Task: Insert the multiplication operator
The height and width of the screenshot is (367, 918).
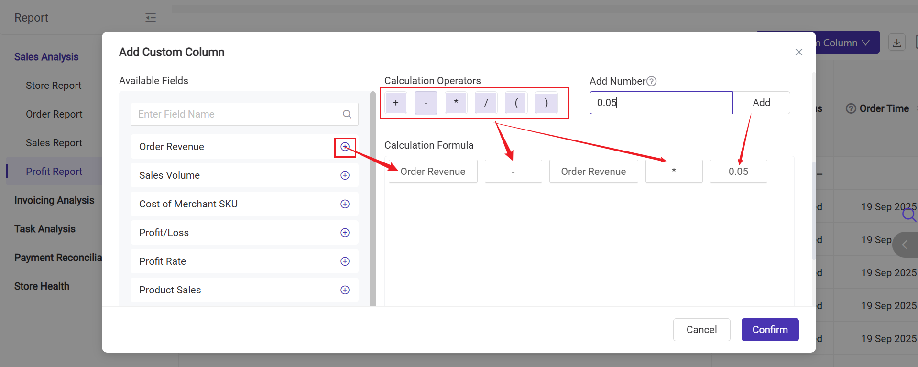Action: (x=456, y=103)
